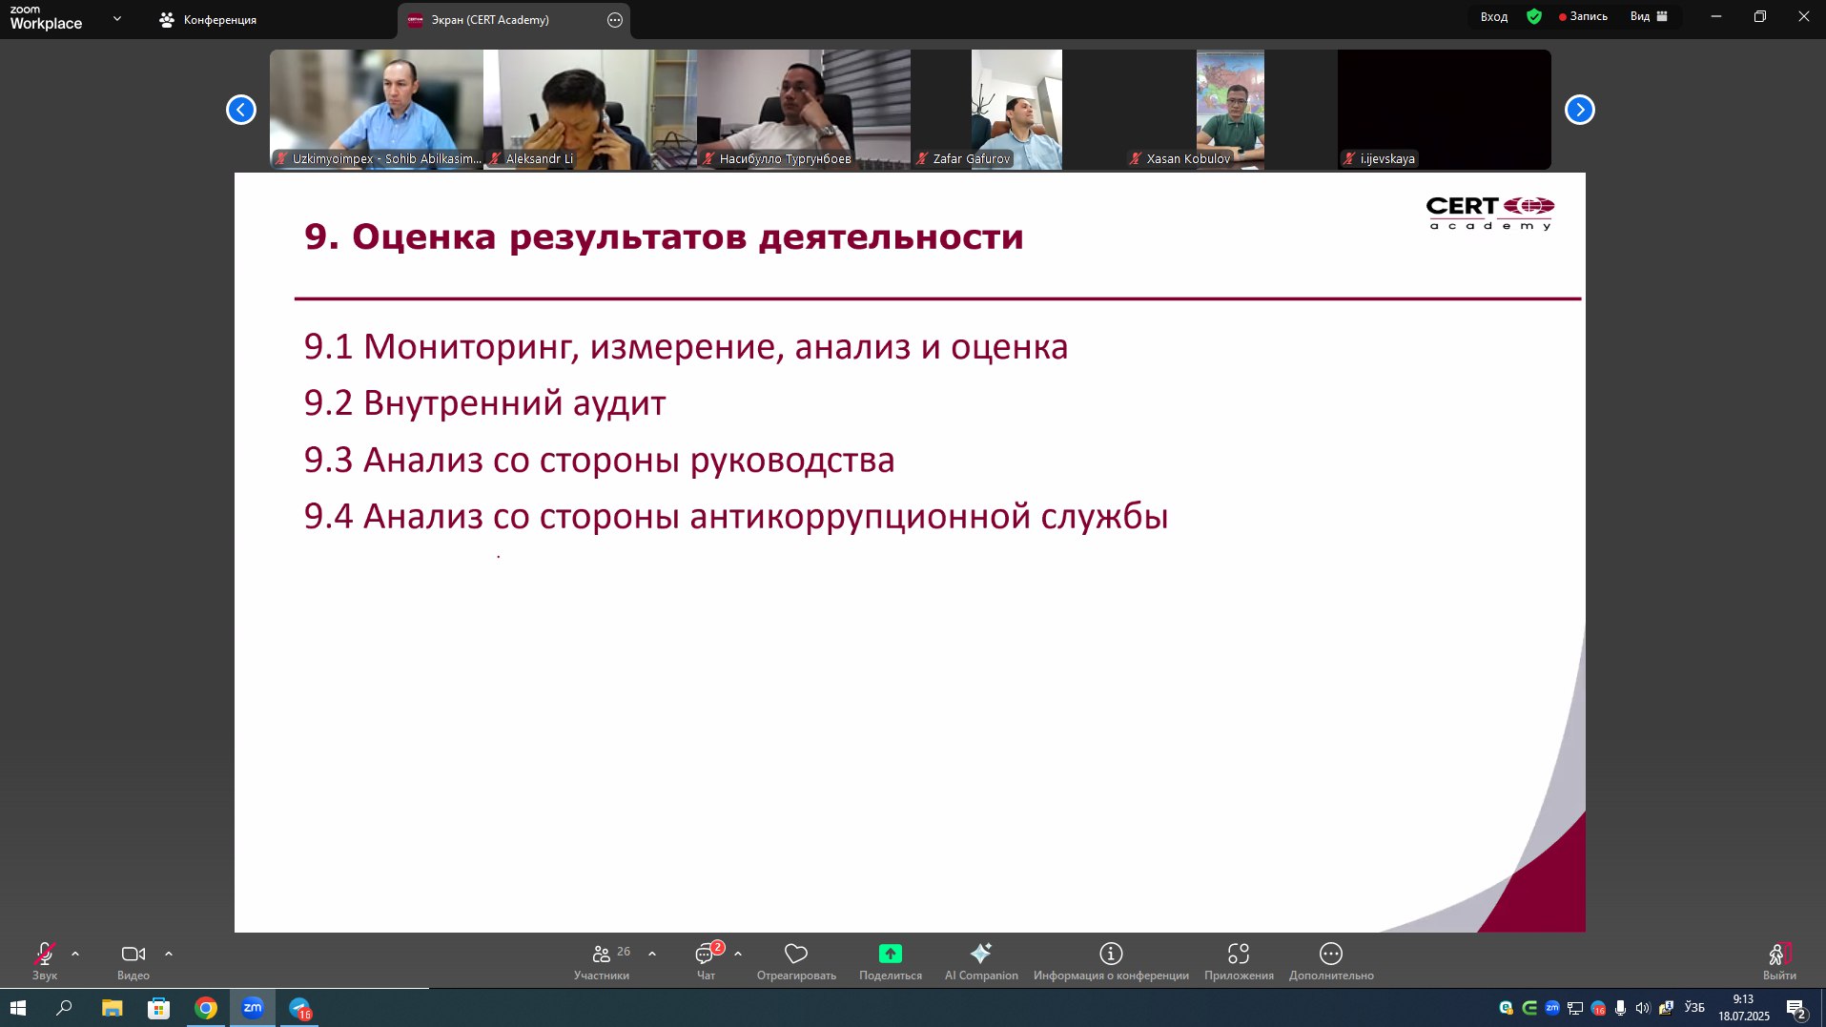
Task: Select Aleksandr Li's video thumbnail
Action: tap(589, 109)
